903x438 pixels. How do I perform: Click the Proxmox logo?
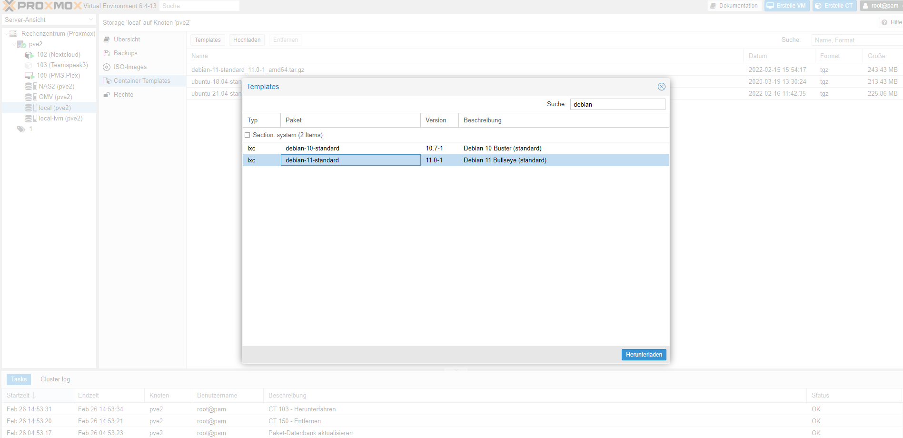[x=42, y=6]
